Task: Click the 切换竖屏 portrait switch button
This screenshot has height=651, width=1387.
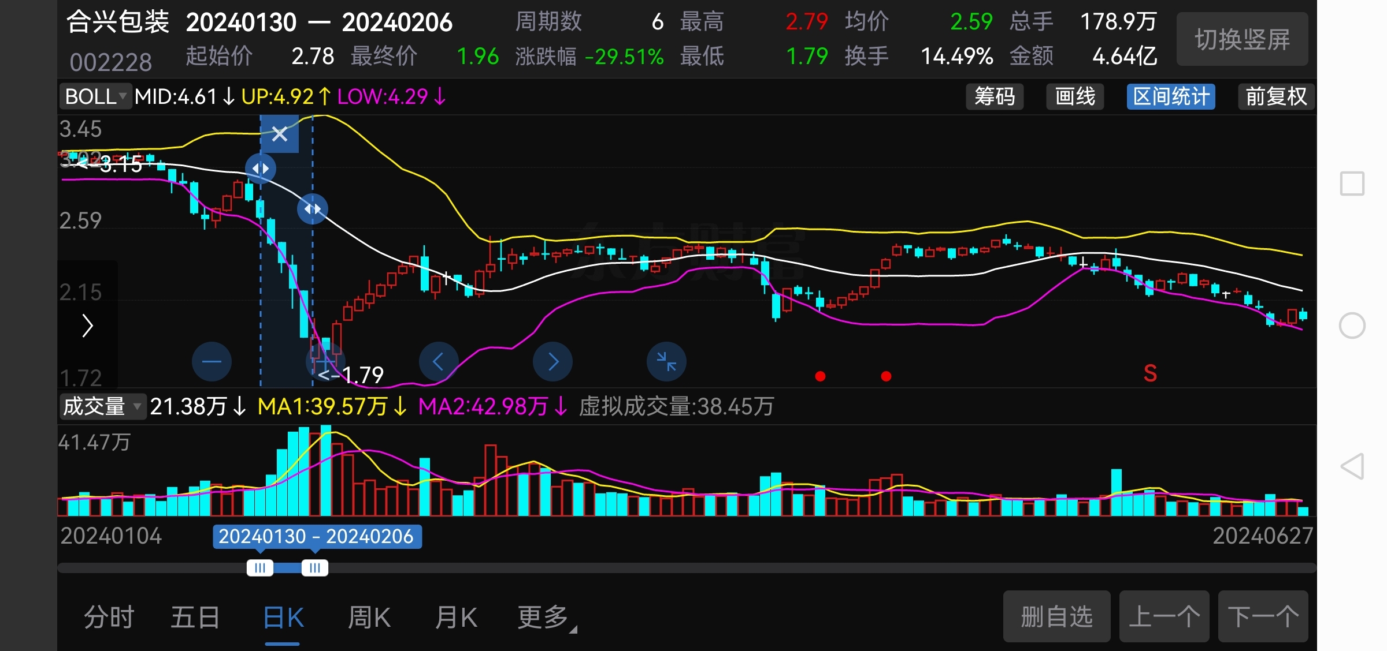Action: coord(1242,39)
